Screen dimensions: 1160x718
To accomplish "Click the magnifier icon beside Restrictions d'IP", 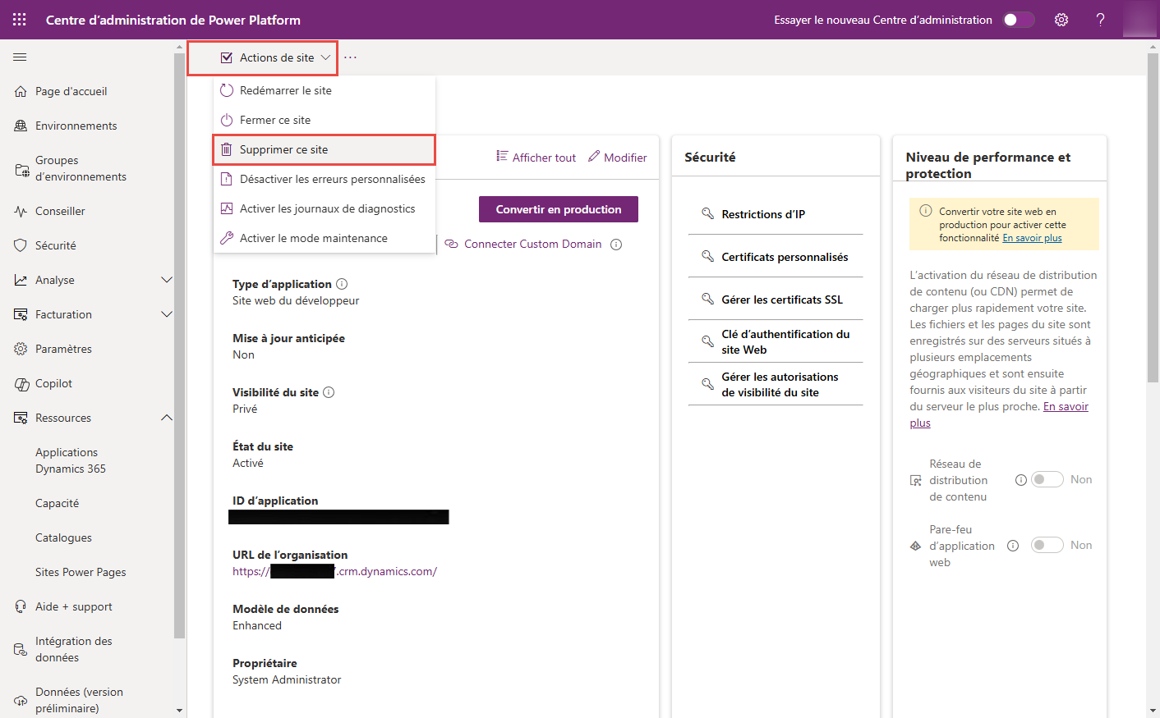I will (x=707, y=213).
